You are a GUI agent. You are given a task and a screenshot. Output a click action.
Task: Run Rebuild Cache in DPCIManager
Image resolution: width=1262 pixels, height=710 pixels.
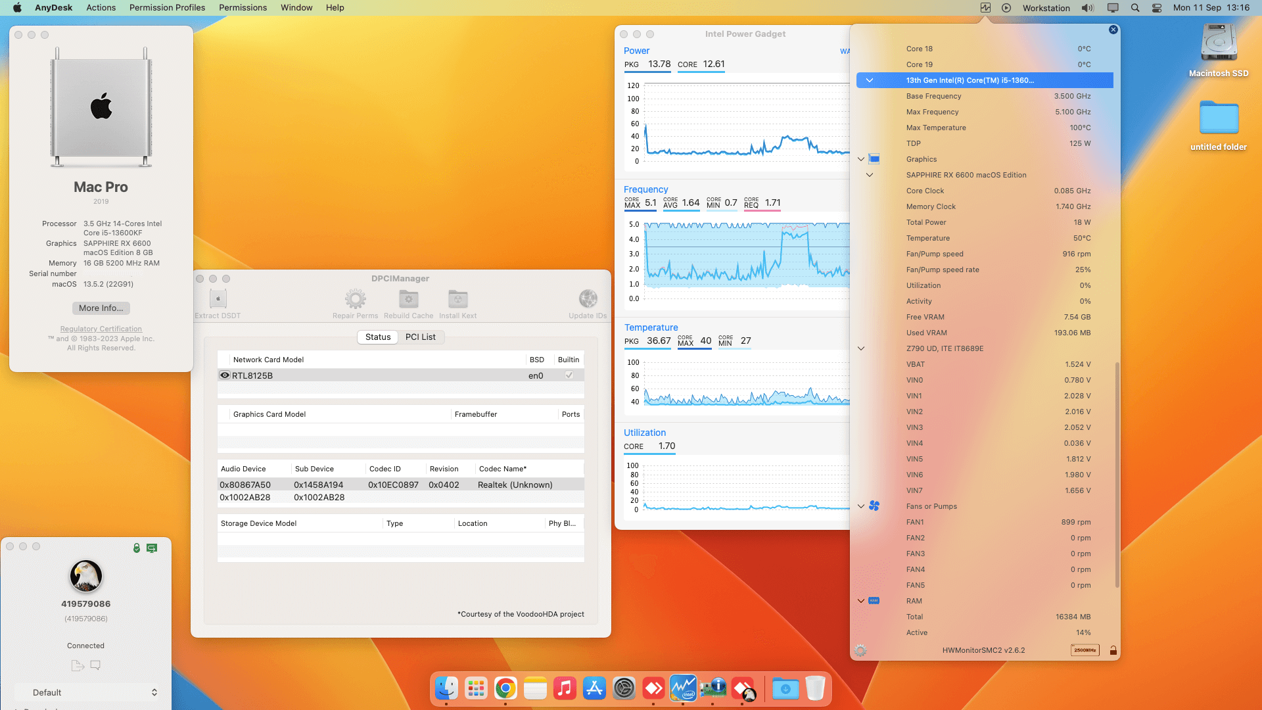click(x=408, y=299)
